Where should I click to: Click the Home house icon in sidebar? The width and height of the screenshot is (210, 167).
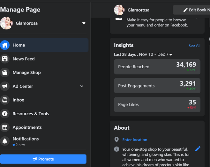tap(5, 45)
